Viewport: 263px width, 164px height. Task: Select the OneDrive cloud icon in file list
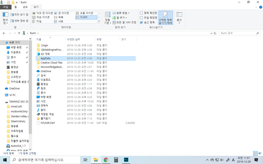(38, 71)
